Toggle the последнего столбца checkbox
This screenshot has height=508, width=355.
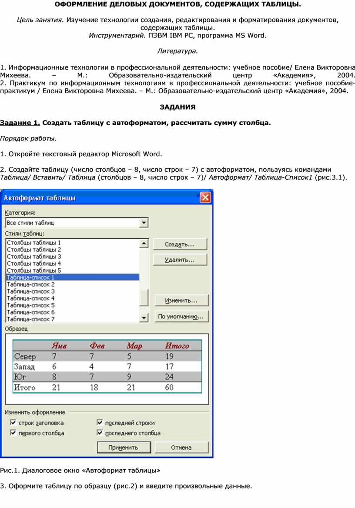tap(100, 432)
